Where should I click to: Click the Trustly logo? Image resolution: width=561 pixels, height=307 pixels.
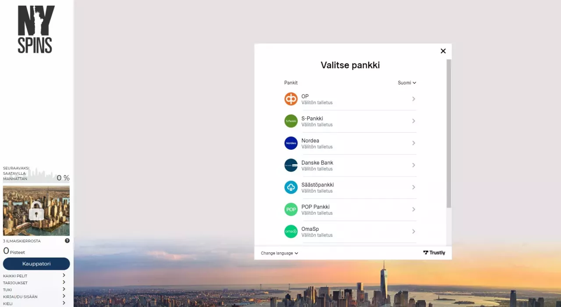[x=434, y=253]
